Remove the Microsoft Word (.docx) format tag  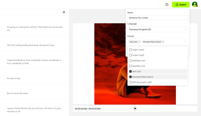tap(163, 42)
